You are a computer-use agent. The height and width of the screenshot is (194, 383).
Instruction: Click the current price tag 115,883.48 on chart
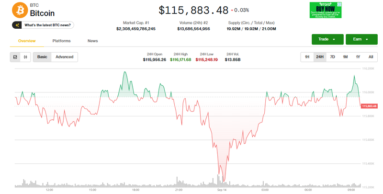370,106
